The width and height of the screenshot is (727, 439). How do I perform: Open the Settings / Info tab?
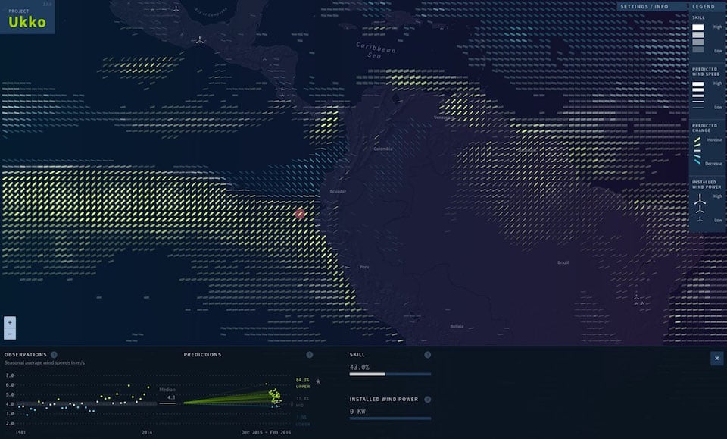[x=643, y=6]
